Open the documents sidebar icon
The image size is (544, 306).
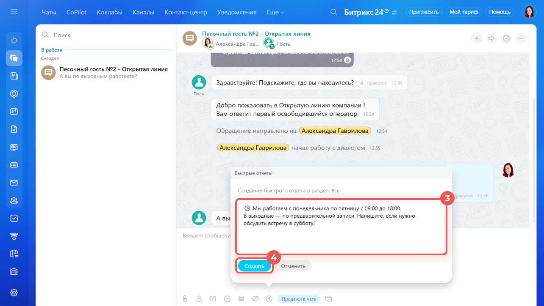[x=14, y=129]
